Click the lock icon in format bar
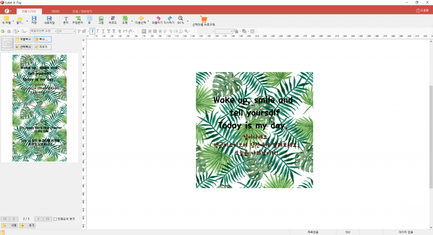 coord(9,31)
